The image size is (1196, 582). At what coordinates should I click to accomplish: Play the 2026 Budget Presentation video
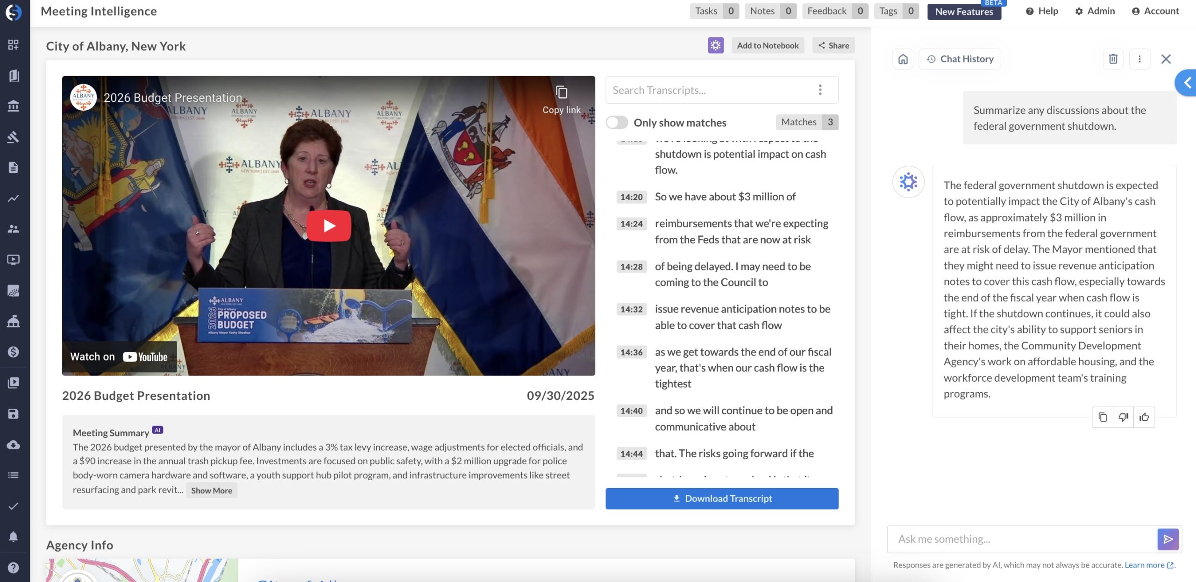tap(328, 226)
